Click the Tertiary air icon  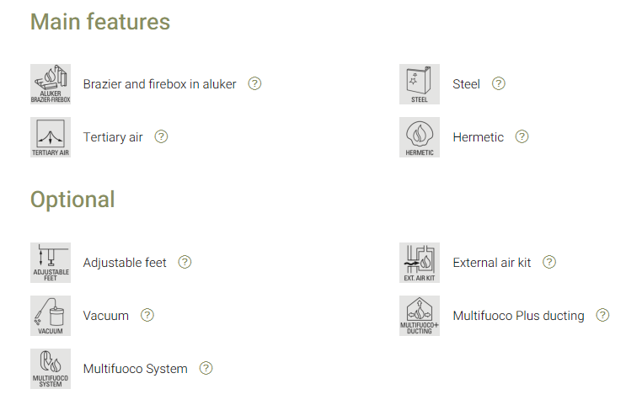pos(51,137)
